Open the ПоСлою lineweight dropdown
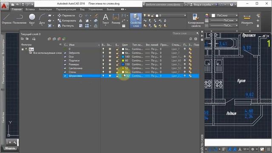This screenshot has width=272, height=153. [236, 20]
